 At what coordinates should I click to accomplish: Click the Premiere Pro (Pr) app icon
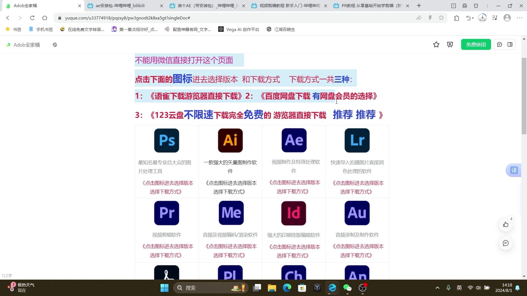167,213
